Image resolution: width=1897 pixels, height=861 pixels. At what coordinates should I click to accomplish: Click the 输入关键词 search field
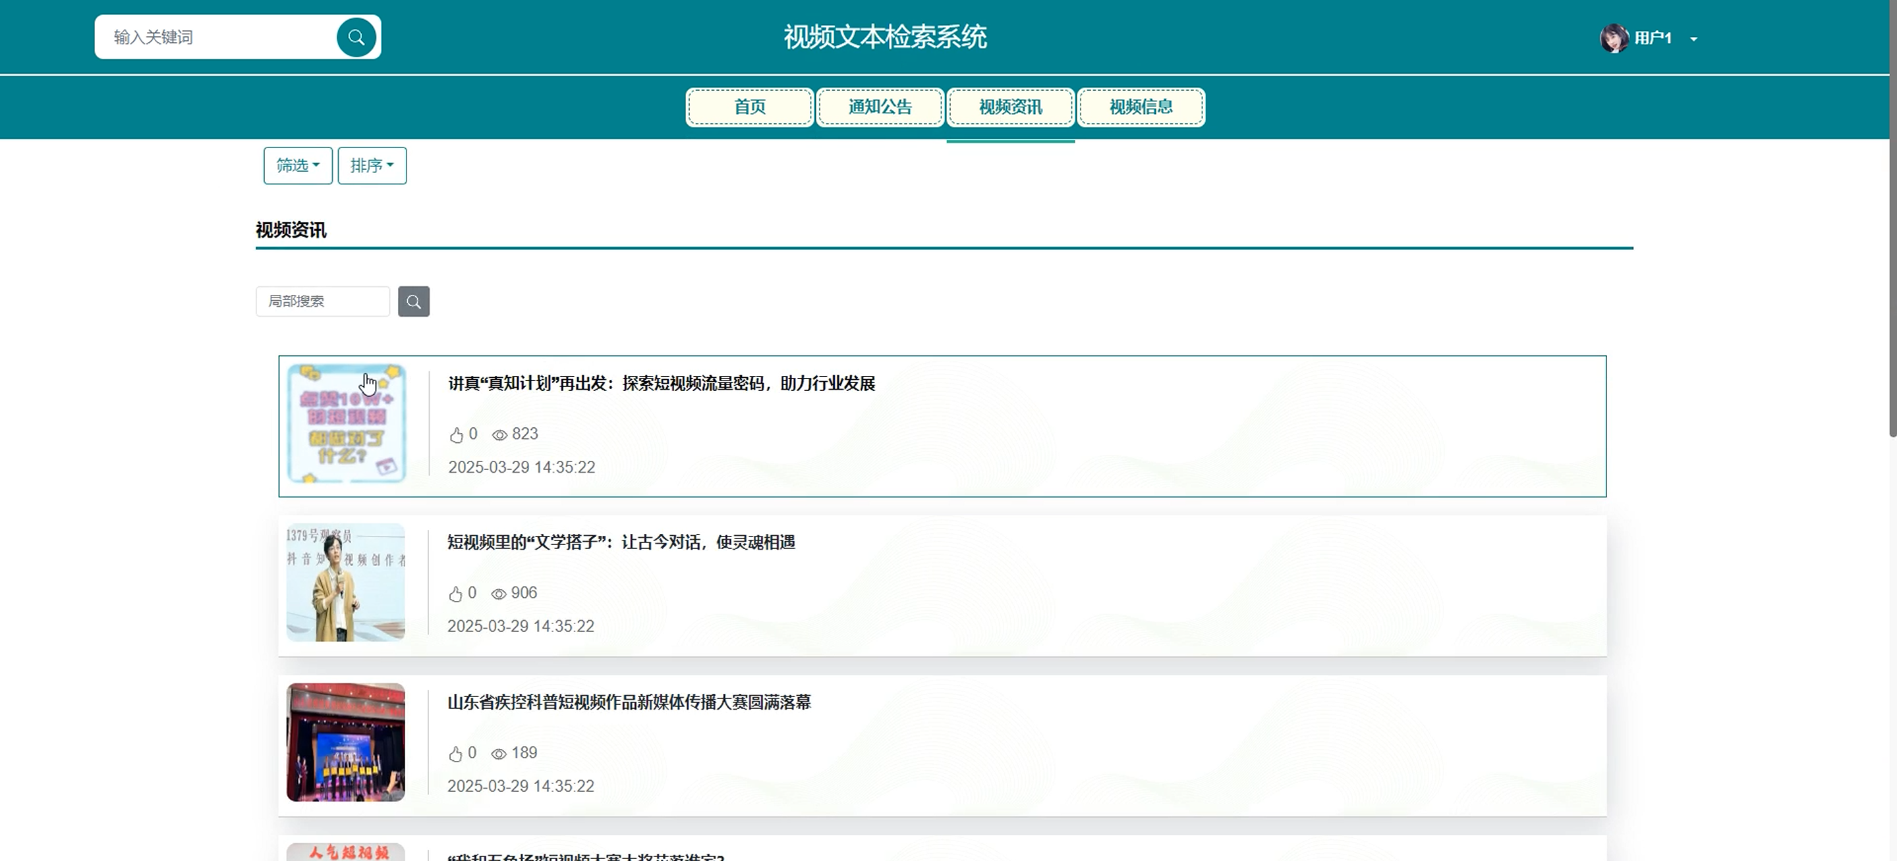(x=221, y=38)
